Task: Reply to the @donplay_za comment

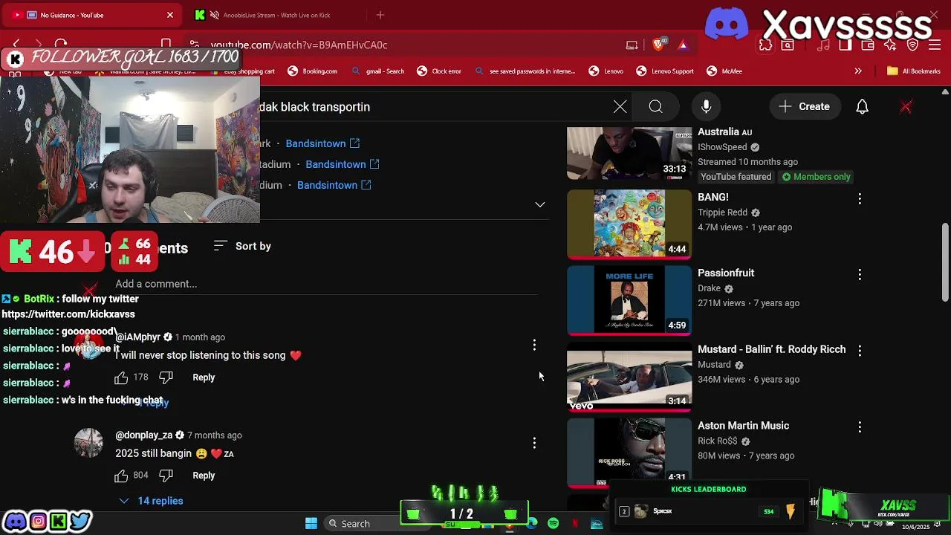Action: pos(204,476)
